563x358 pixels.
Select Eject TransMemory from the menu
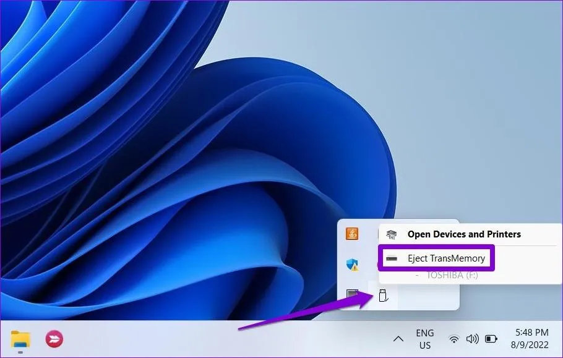(x=446, y=258)
